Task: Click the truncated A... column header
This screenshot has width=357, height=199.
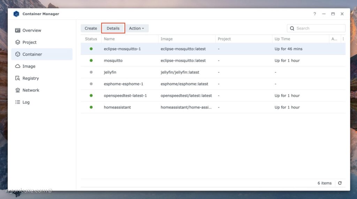Action: [x=334, y=39]
